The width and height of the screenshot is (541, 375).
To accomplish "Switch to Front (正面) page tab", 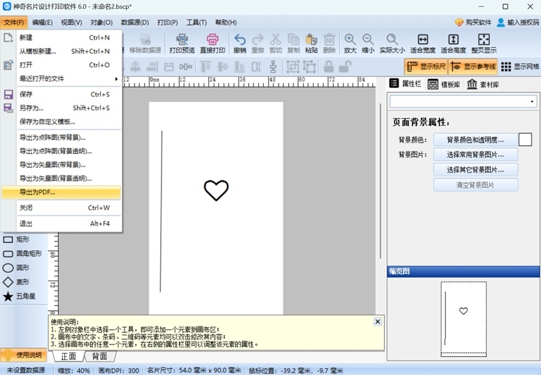I will 68,356.
